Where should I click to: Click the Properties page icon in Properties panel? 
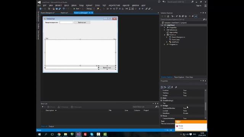click(169, 87)
